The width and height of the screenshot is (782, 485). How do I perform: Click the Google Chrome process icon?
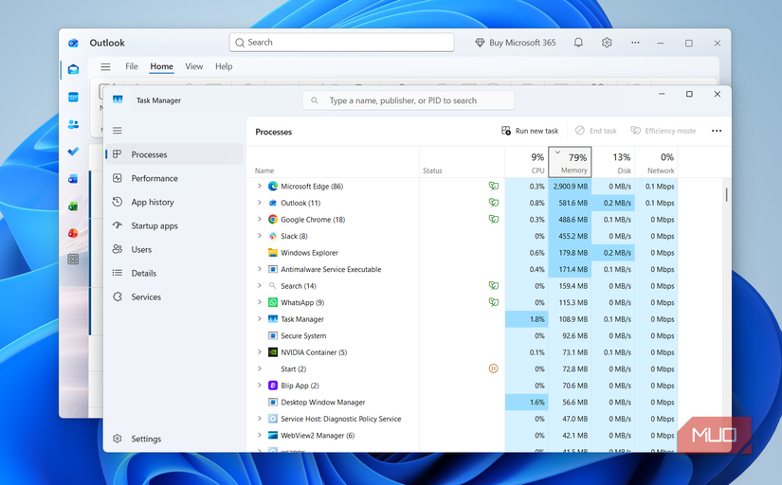(273, 220)
